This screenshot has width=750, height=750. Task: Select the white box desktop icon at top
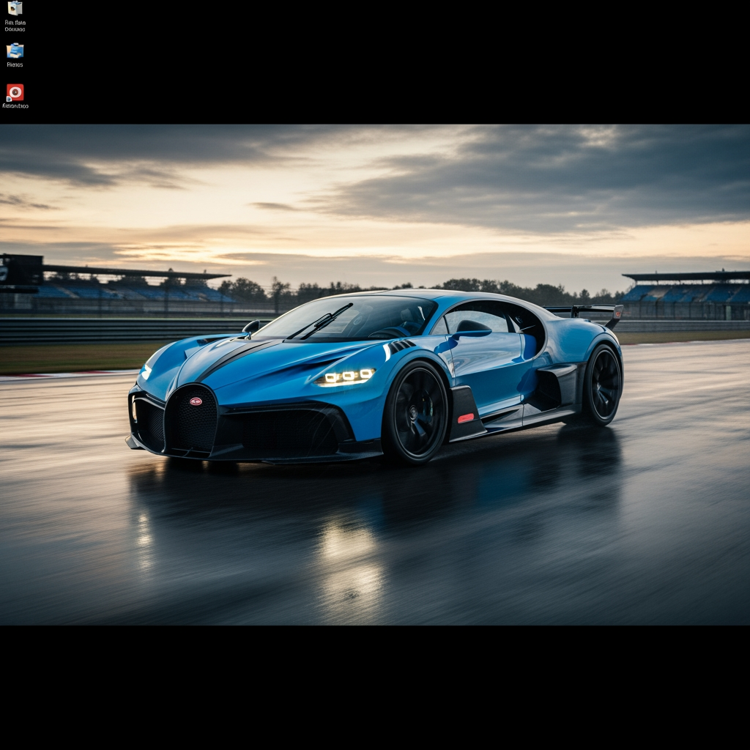[15, 8]
